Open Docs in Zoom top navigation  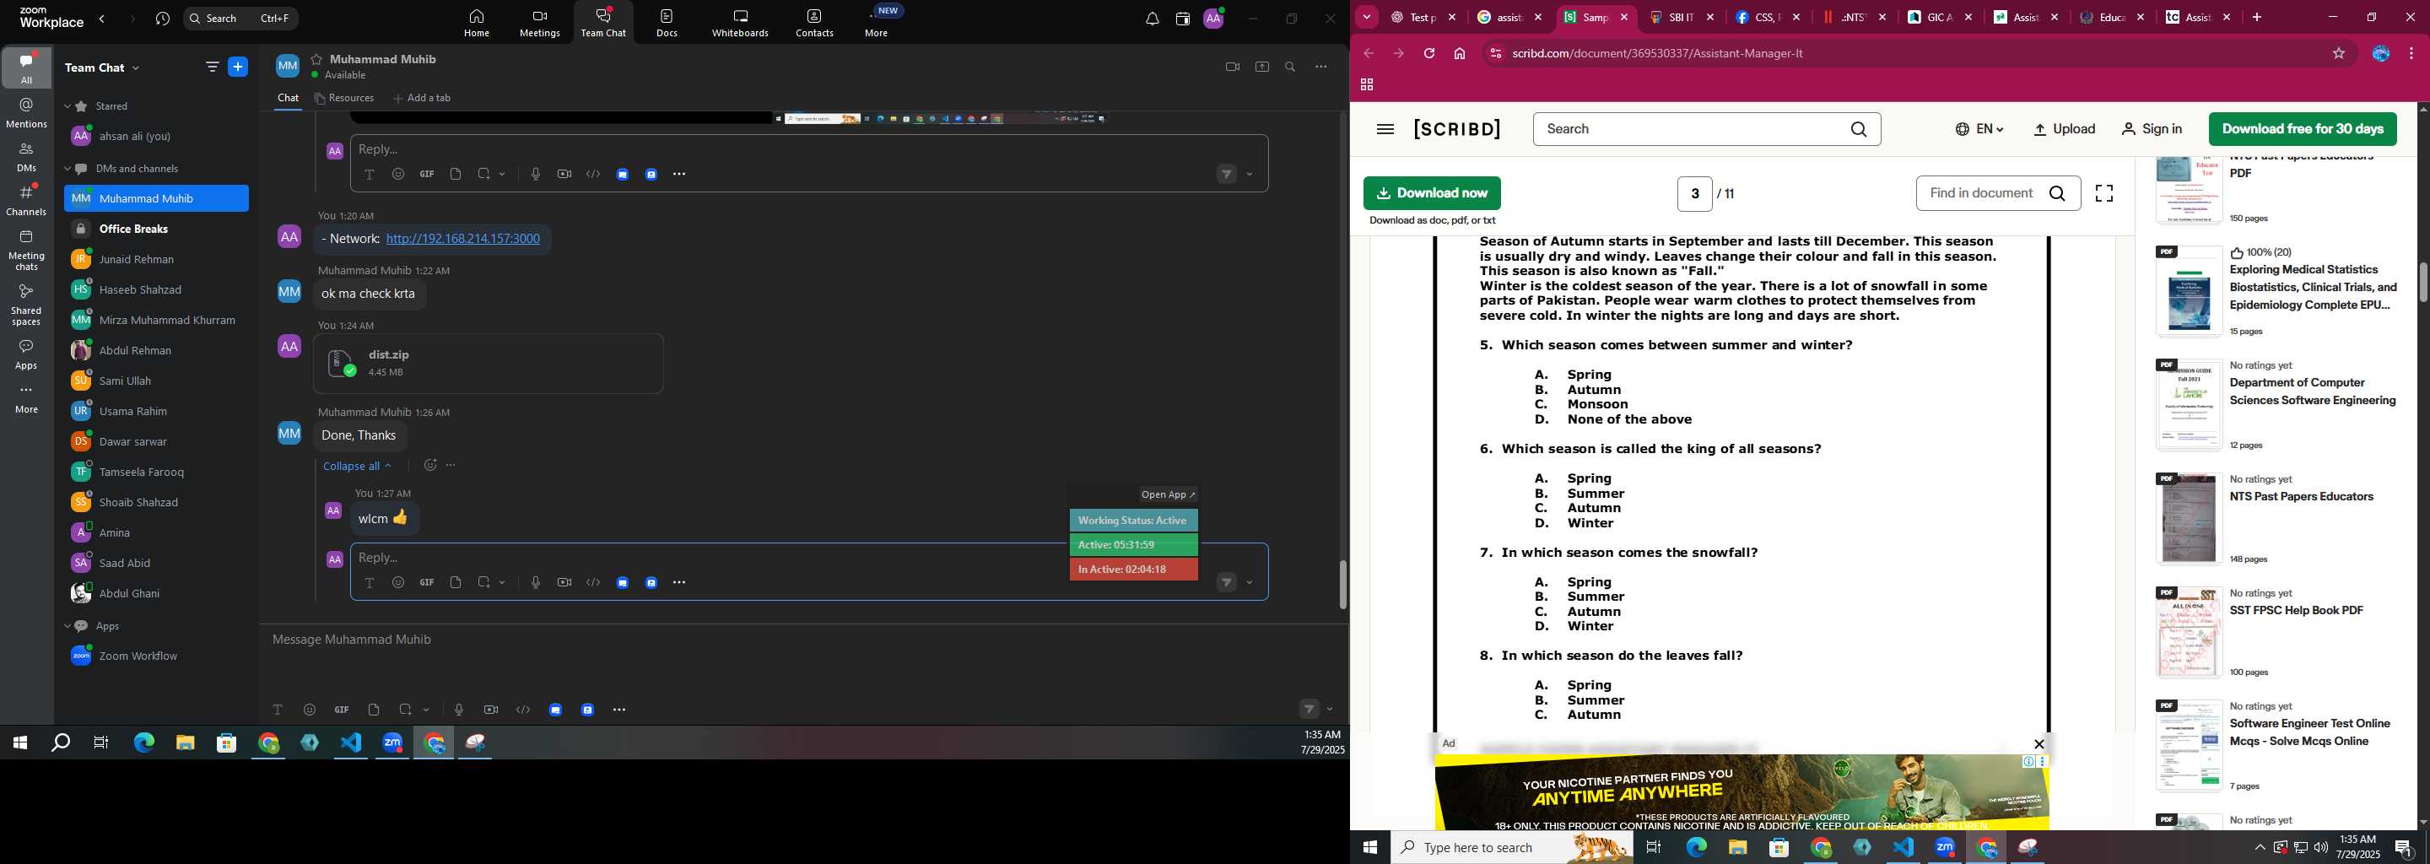[667, 24]
